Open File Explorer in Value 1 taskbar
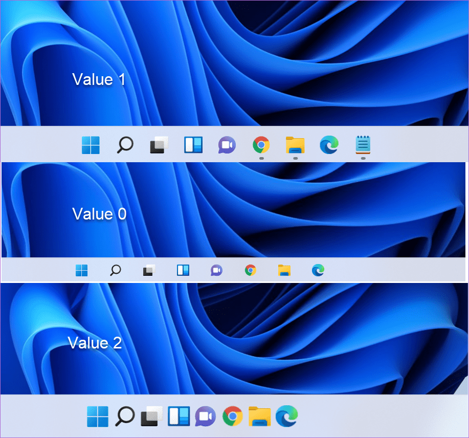Viewport: 469px width, 438px height. (x=295, y=145)
